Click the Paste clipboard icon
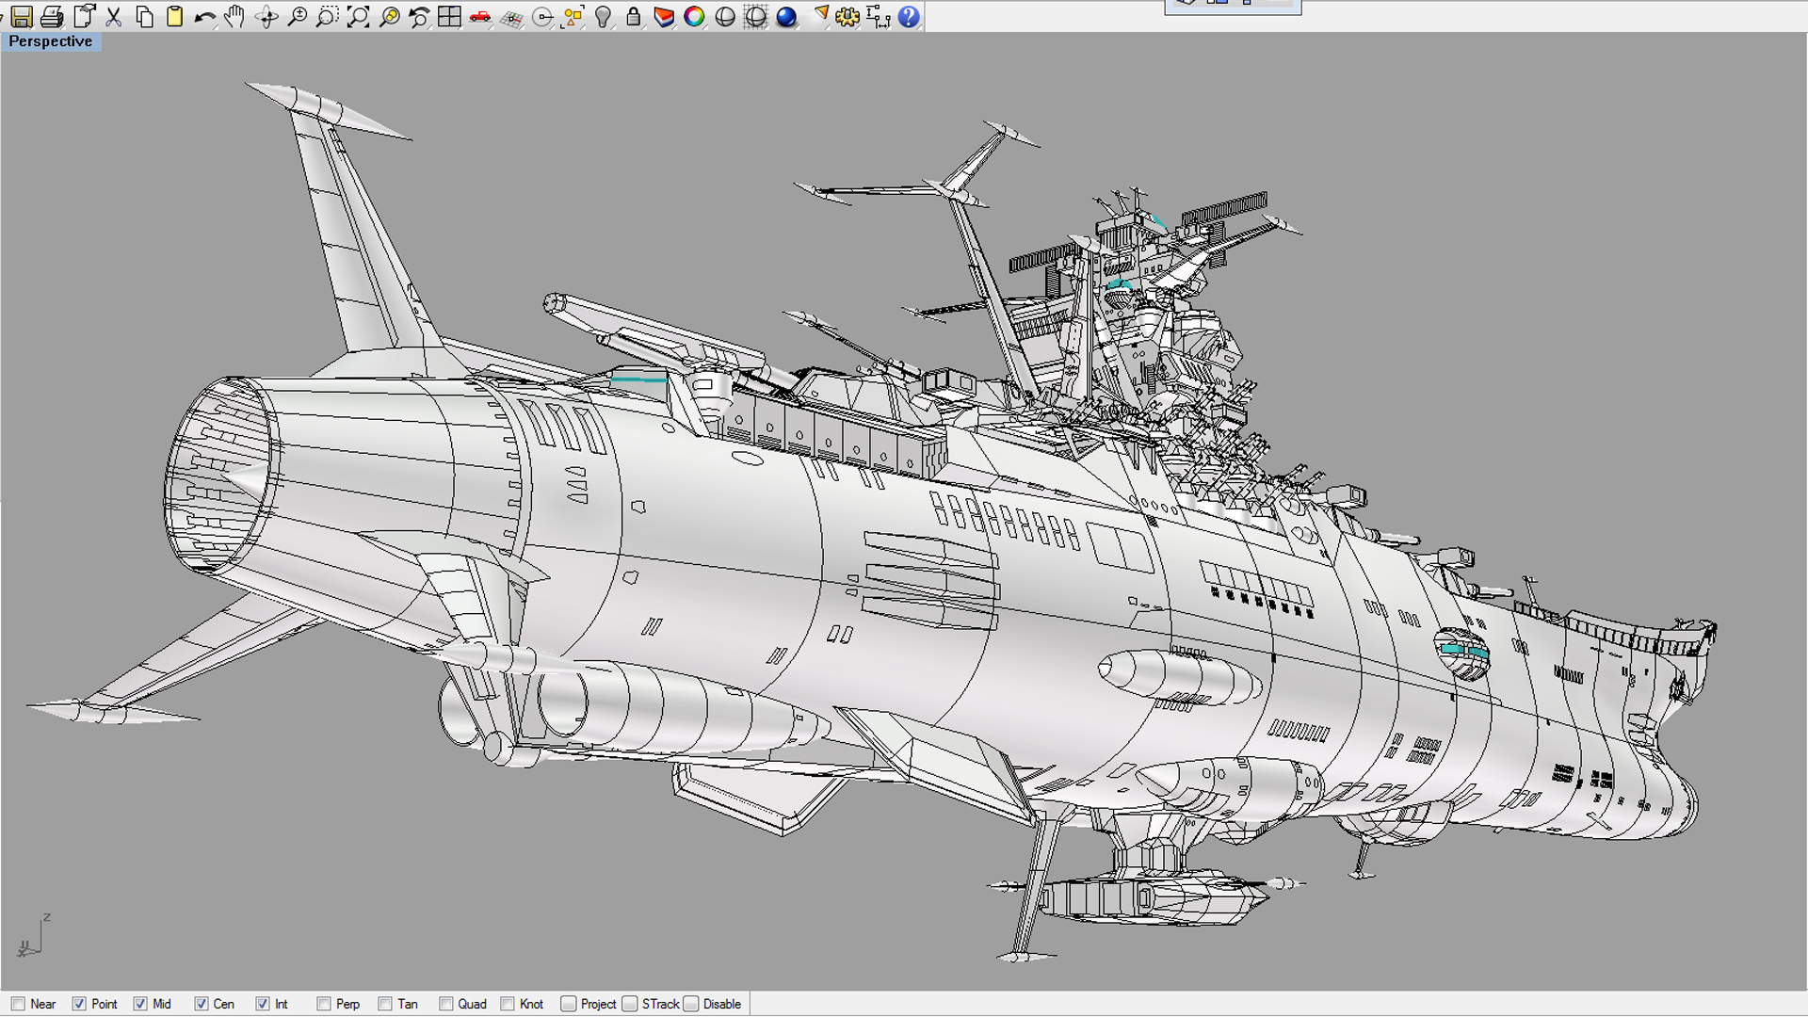1808x1017 pixels. click(174, 17)
